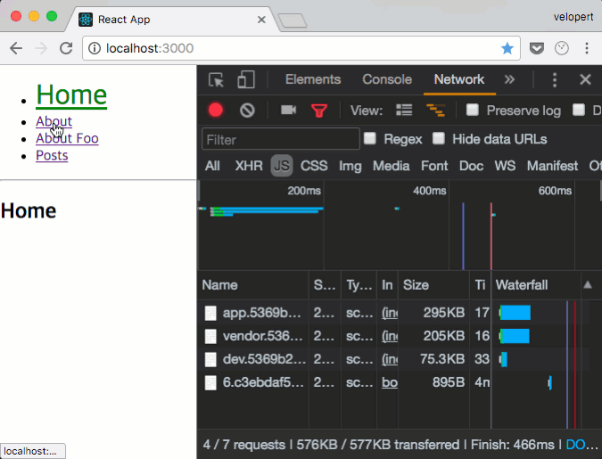Click file icon of app.5369b row
The height and width of the screenshot is (459, 602).
pyautogui.click(x=210, y=313)
